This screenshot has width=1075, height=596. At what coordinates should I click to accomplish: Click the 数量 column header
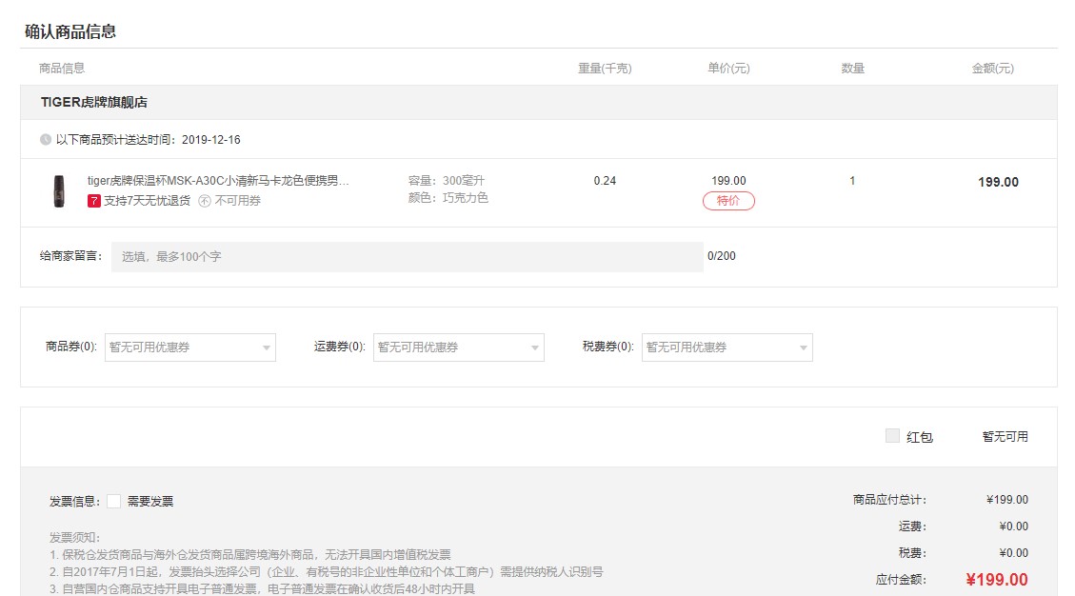pos(853,68)
